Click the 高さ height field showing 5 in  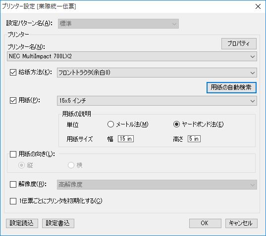tap(194, 139)
